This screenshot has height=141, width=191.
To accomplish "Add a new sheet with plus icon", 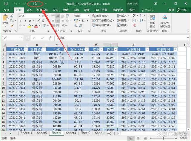I will 109,133.
